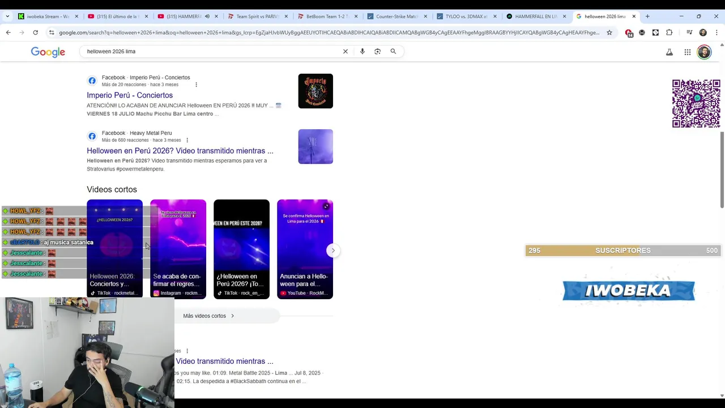Open a new browser tab

coord(647,16)
